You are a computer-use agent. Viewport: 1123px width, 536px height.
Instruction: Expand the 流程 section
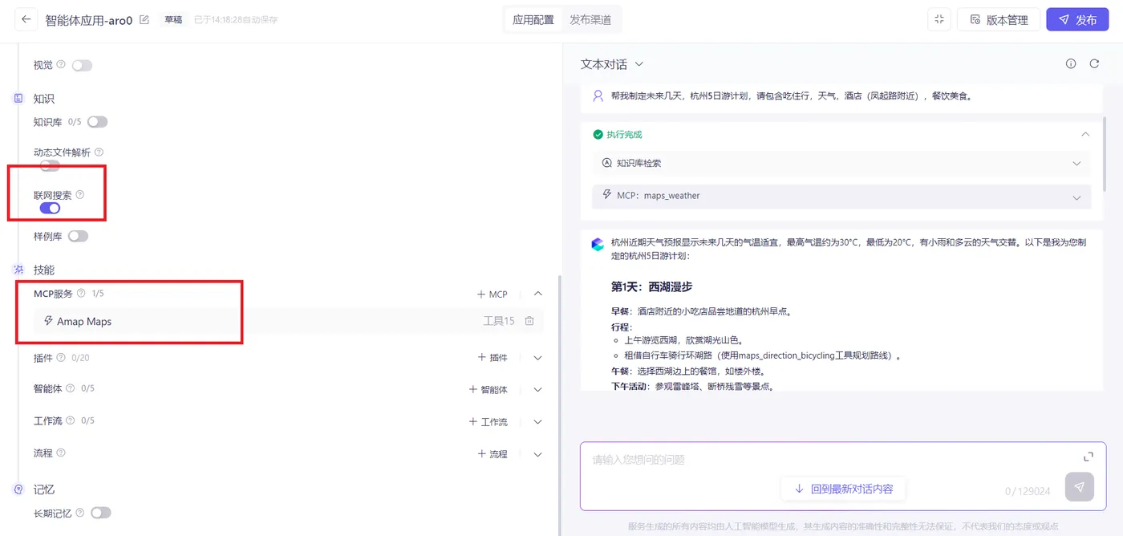click(537, 454)
